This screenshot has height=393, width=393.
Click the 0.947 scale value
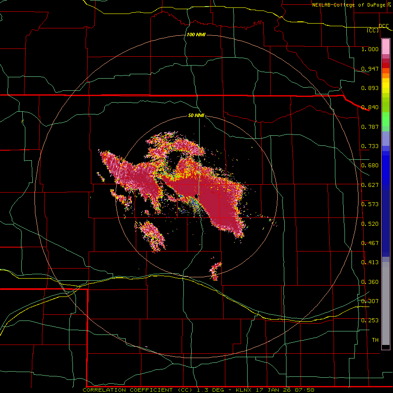point(370,69)
